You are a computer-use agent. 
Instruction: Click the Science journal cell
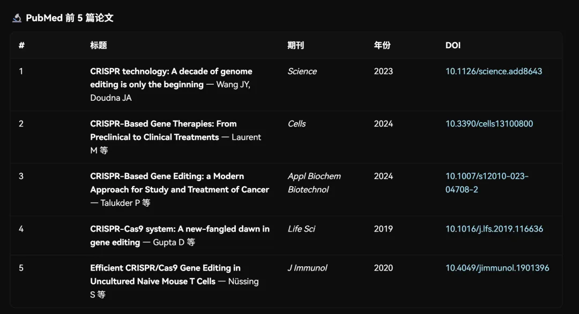pyautogui.click(x=302, y=71)
